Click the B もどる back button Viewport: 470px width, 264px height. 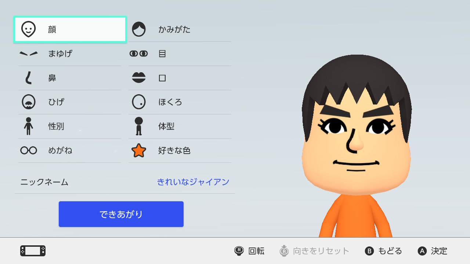[383, 251]
